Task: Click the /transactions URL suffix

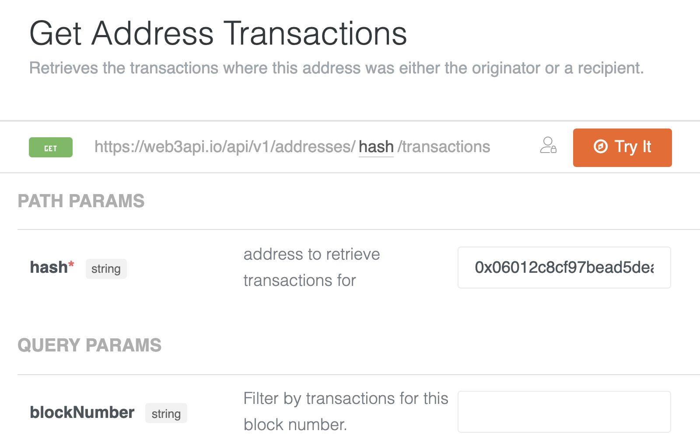Action: 444,147
